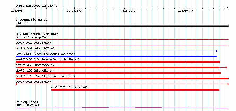Click the dgv724n106 (Alsmadi2014) label
The height and width of the screenshot is (111, 236).
pos(35,70)
